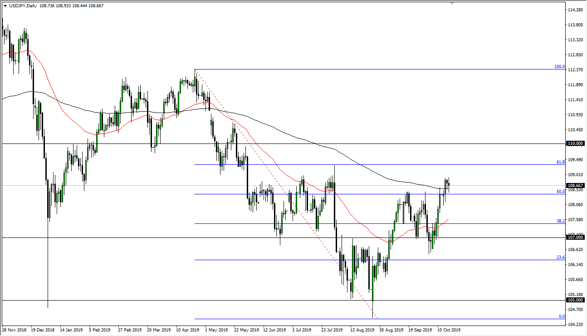Select the 105.000 horizontal line label

click(574, 300)
